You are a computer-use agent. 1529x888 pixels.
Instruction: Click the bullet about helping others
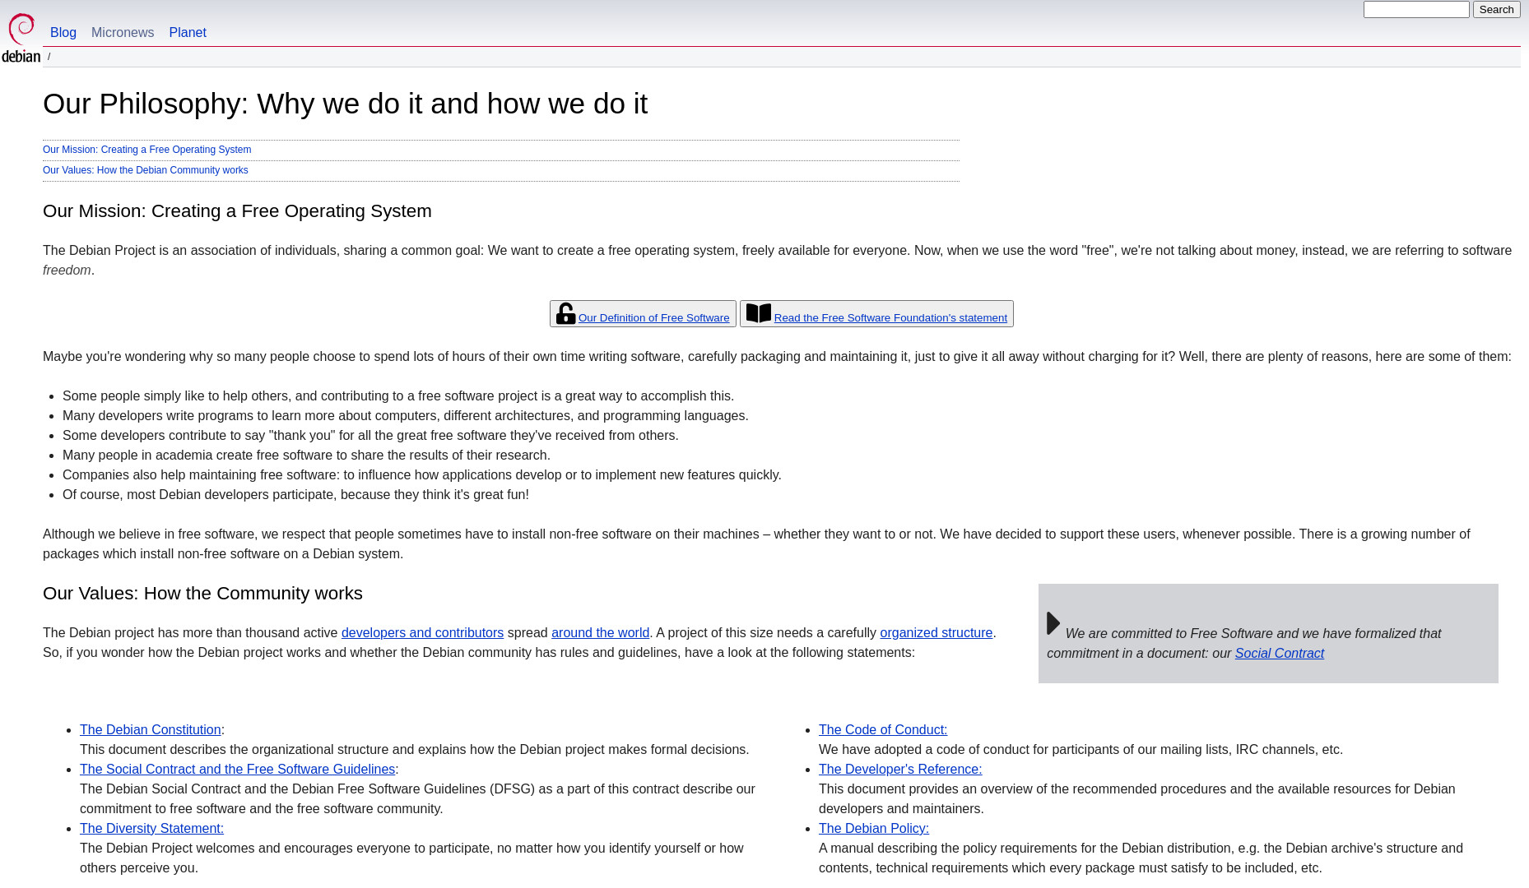click(398, 396)
